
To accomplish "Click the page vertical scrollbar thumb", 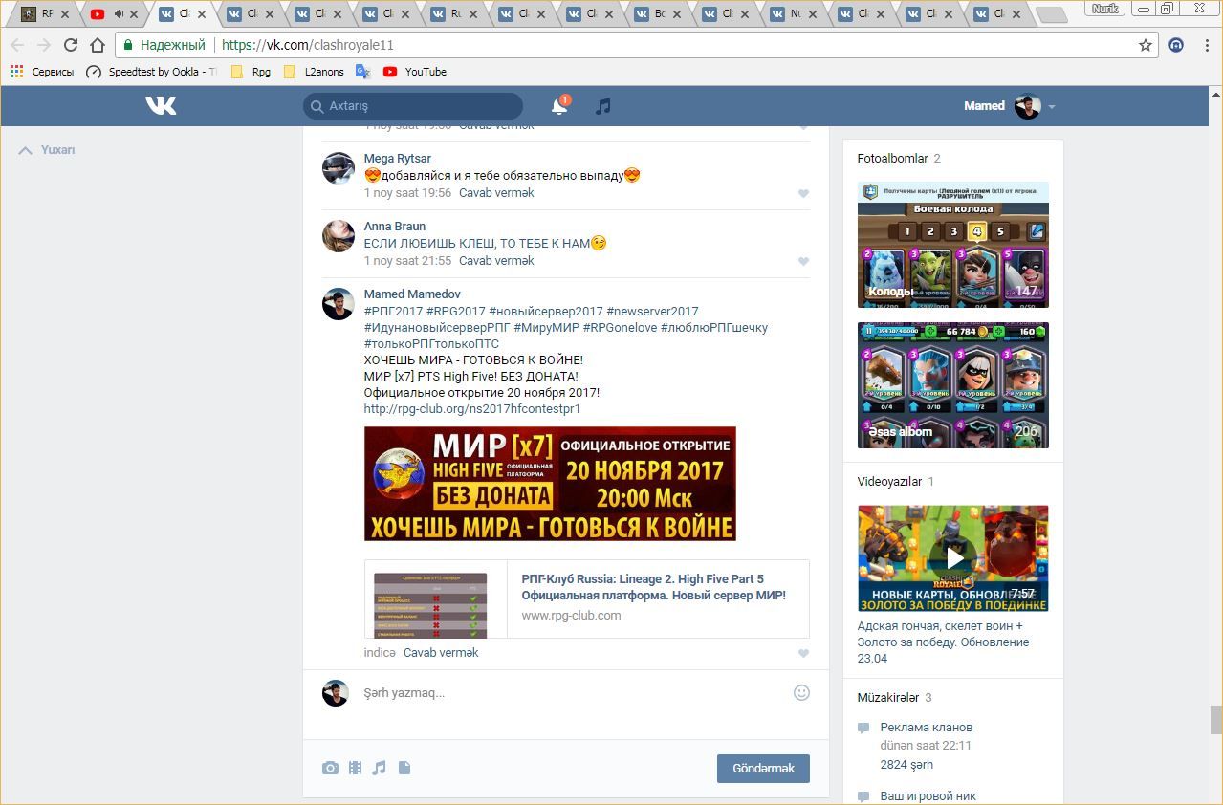I will point(1215,720).
